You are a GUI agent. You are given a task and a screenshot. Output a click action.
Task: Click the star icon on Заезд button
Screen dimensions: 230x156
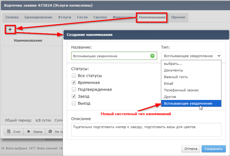pos(28,132)
